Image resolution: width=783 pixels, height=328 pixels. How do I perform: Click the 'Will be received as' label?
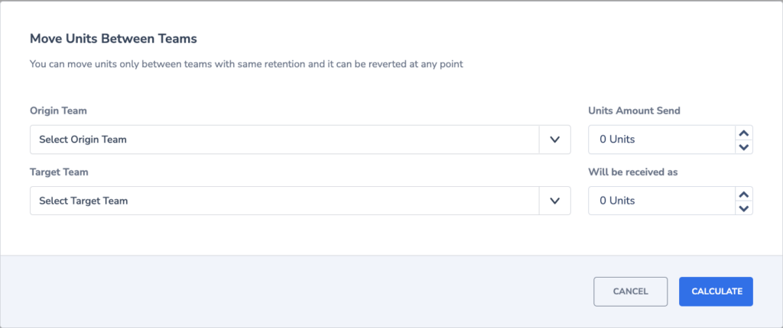(632, 172)
